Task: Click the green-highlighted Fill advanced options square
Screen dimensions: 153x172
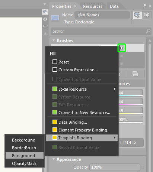Action: [x=122, y=48]
